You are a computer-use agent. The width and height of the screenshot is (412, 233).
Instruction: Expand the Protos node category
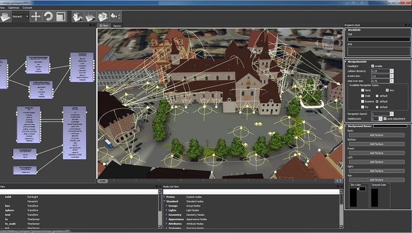pyautogui.click(x=164, y=197)
